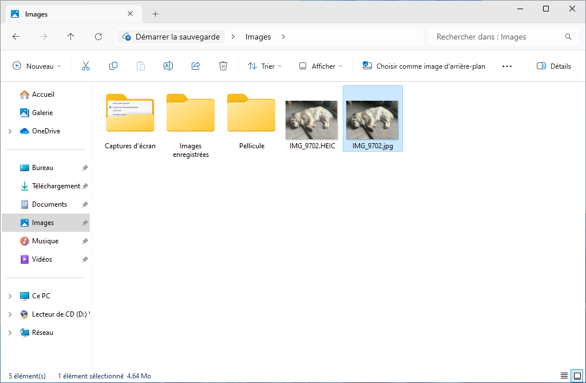Toggle the Détails pane

click(x=553, y=66)
